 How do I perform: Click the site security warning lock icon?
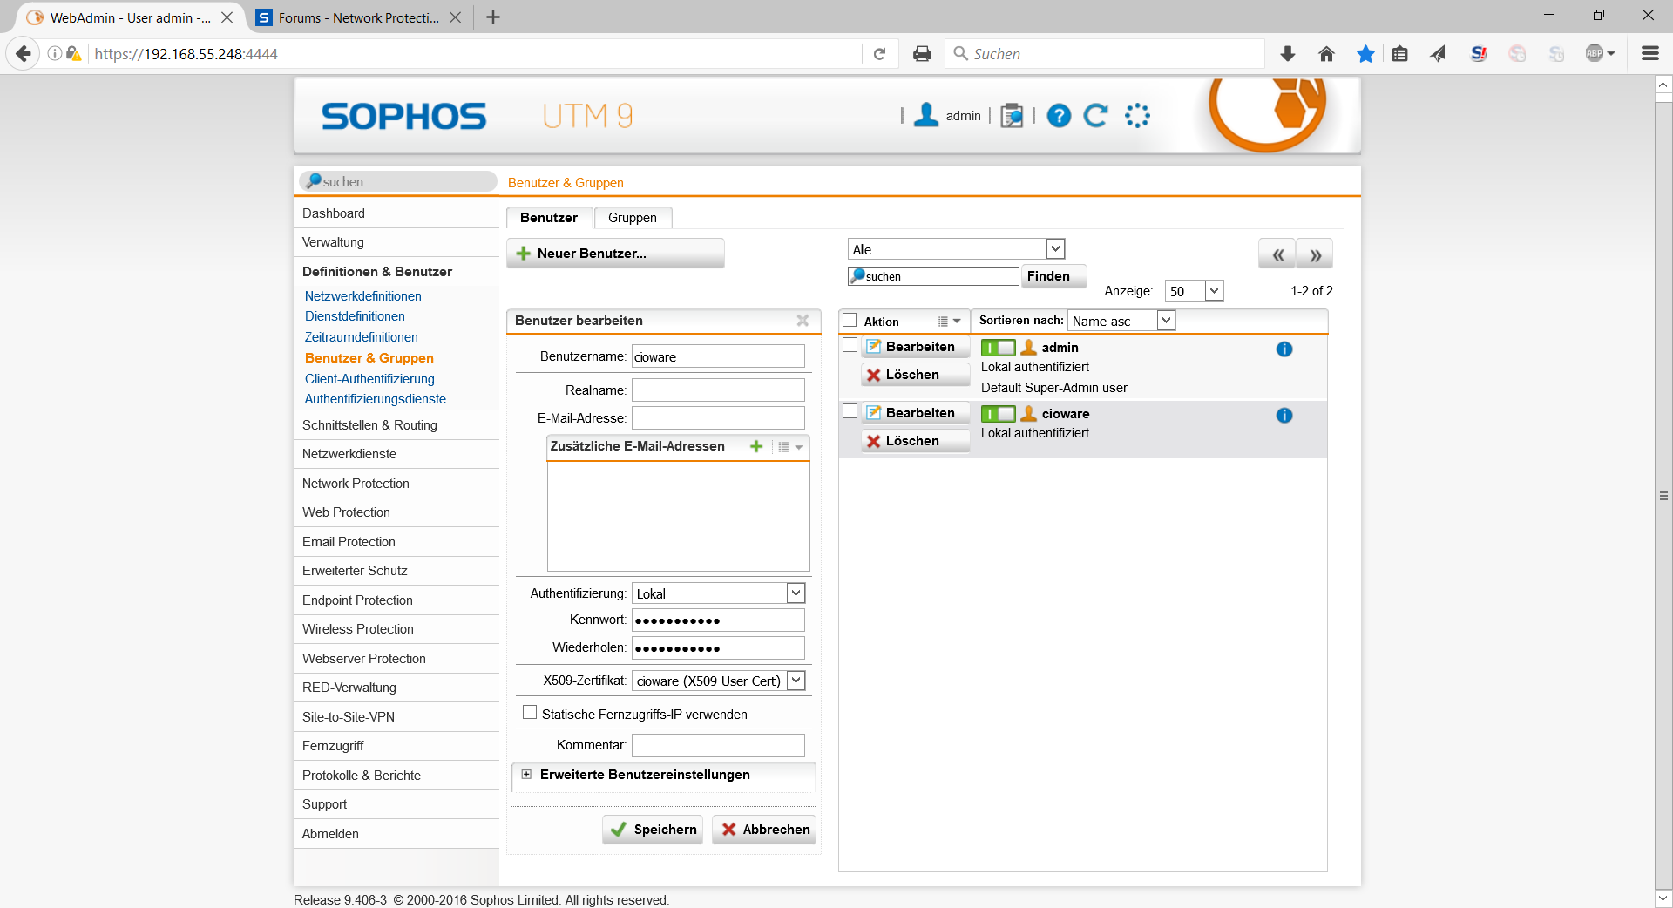coord(74,54)
